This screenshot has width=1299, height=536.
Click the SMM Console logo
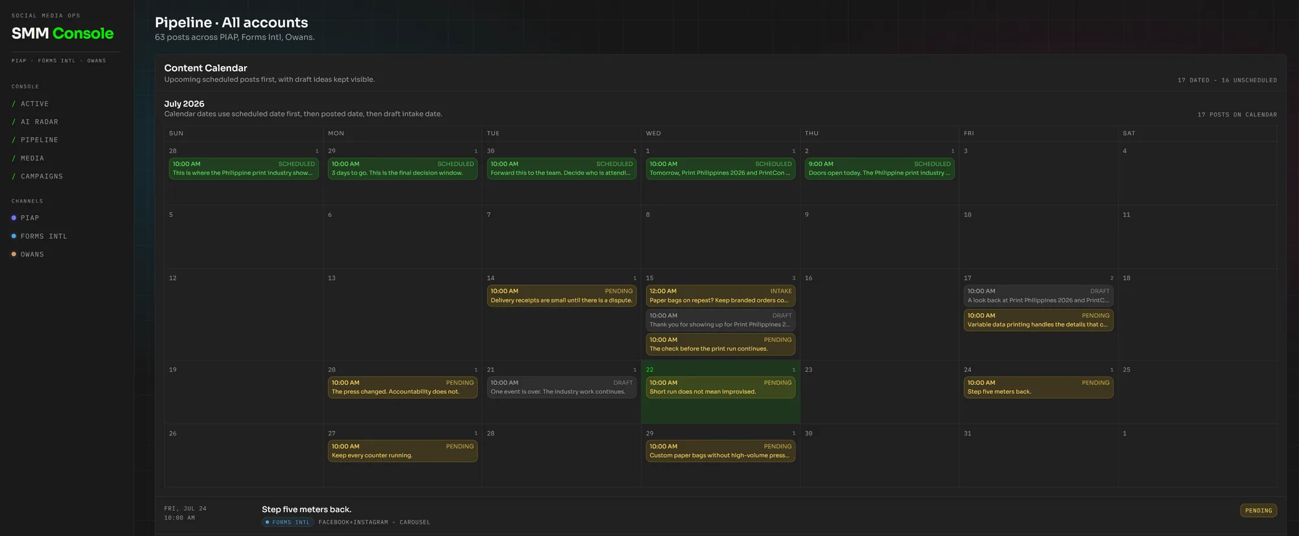coord(62,33)
